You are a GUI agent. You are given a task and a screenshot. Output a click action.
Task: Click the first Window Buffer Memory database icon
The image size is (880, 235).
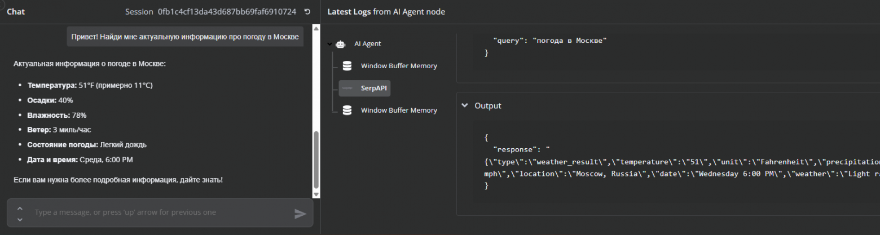(x=347, y=66)
